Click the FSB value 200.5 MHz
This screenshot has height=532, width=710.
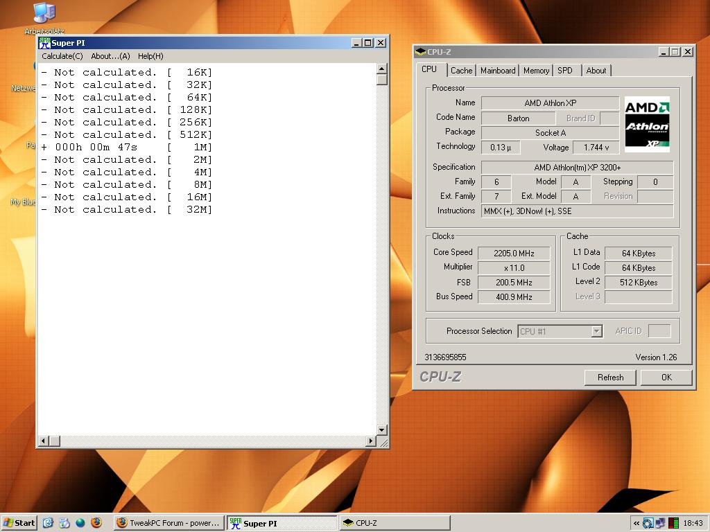coord(514,283)
